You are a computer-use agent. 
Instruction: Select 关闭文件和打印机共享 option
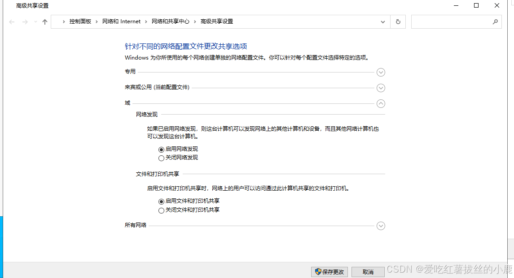tap(162, 210)
